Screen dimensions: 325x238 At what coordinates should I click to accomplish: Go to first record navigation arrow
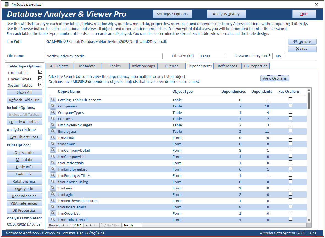[x=63, y=225]
